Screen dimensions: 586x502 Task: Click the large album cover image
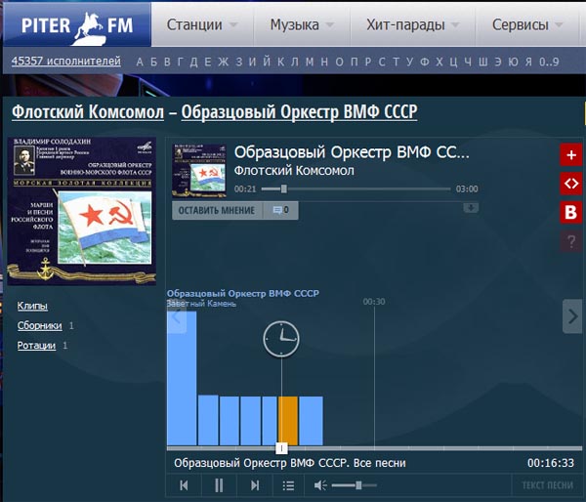82,211
